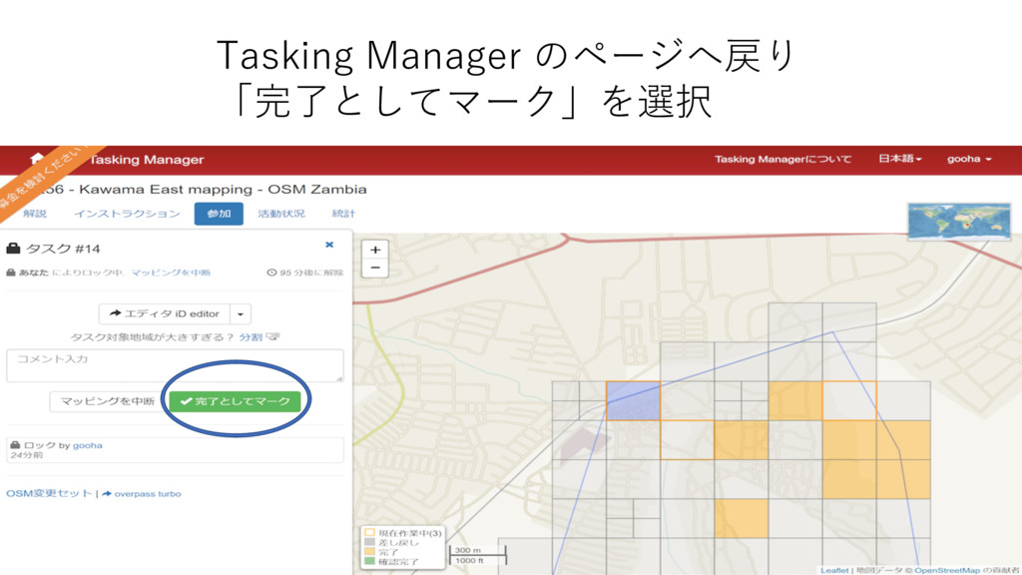This screenshot has height=575, width=1022.
Task: Open the エディタ iD editor button
Action: click(165, 313)
